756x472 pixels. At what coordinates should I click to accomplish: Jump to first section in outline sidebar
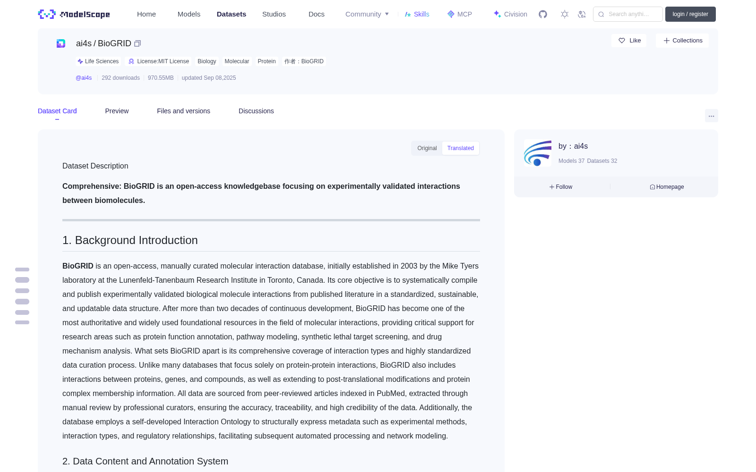click(x=22, y=270)
